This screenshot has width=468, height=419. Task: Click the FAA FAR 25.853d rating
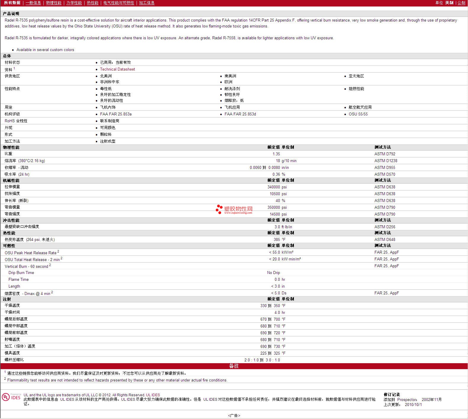coord(240,114)
